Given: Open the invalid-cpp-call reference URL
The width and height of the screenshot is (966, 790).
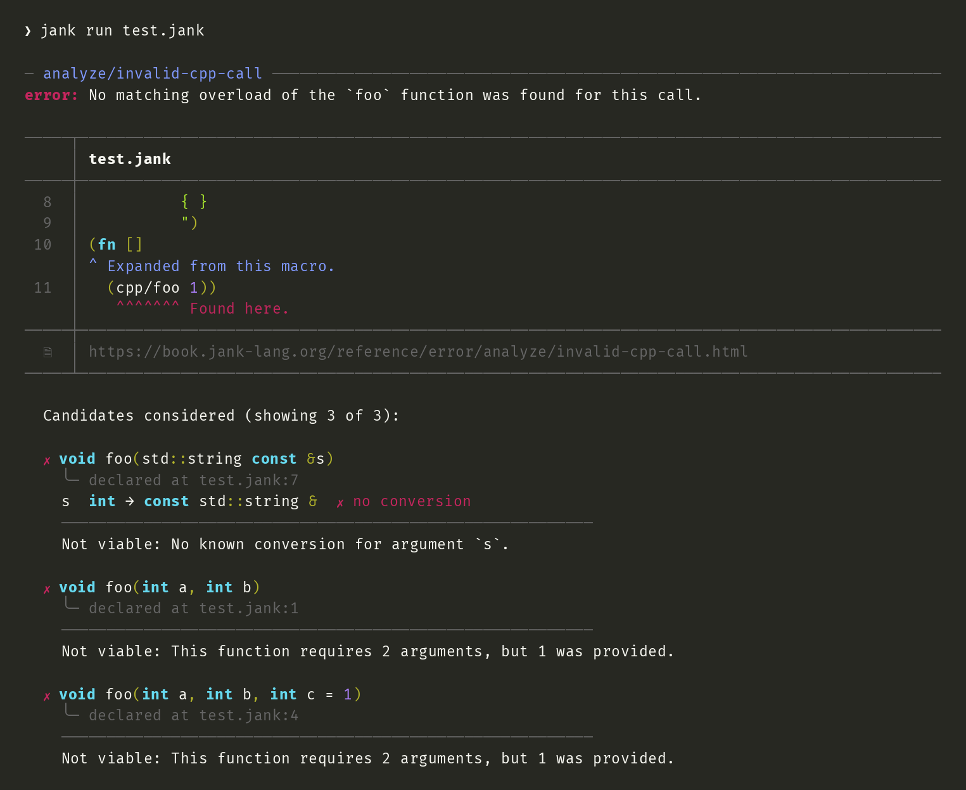Looking at the screenshot, I should (418, 352).
